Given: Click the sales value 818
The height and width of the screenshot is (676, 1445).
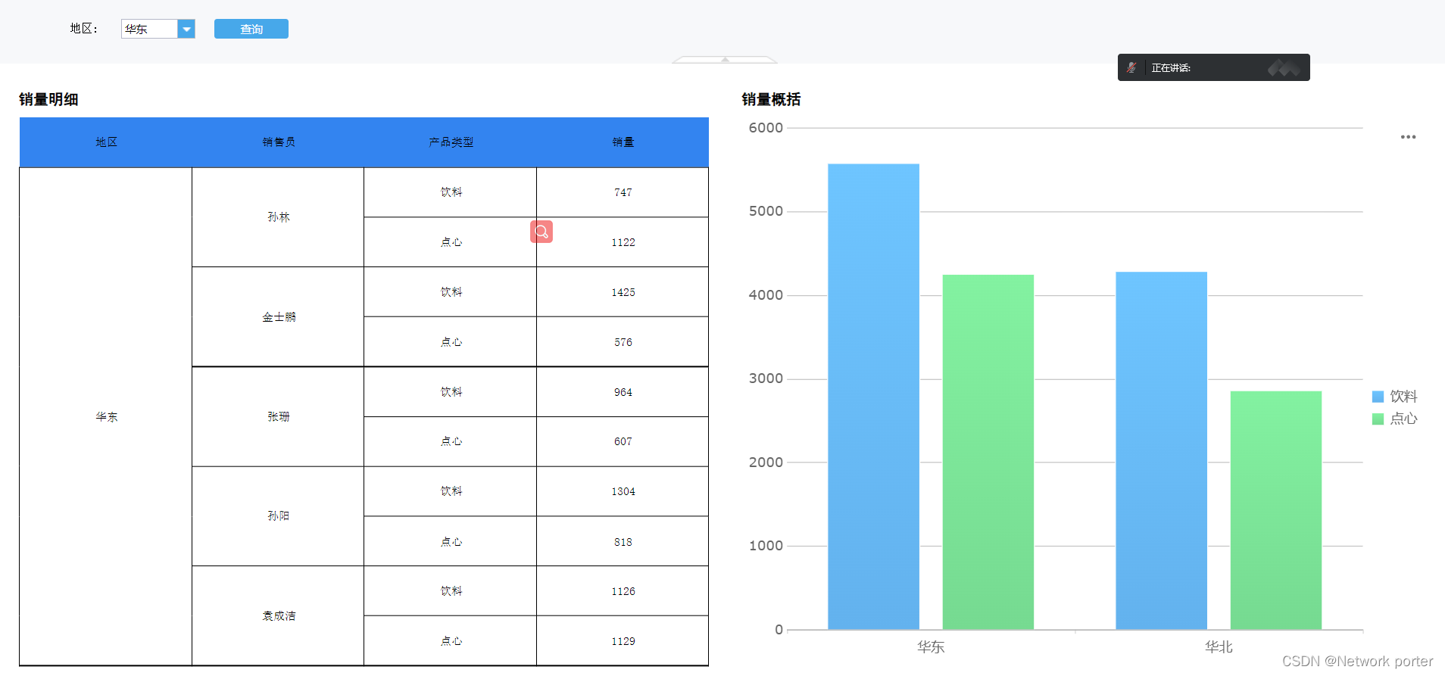Looking at the screenshot, I should click(623, 542).
